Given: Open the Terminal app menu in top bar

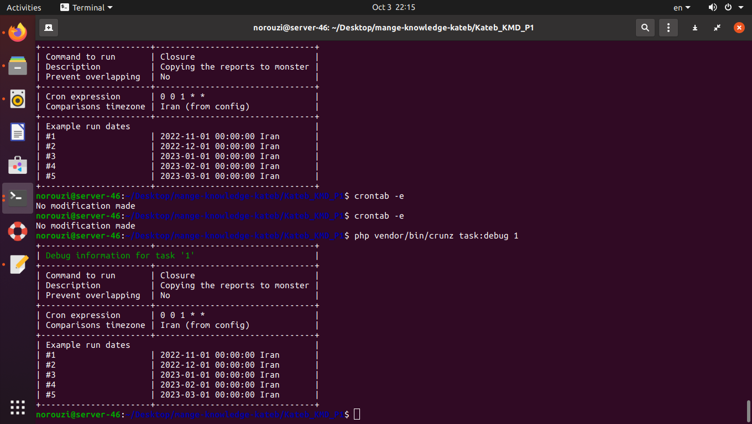Looking at the screenshot, I should [86, 7].
